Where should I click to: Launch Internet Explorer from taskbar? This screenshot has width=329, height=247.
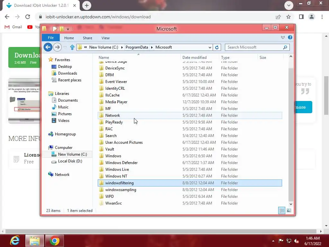(15, 241)
